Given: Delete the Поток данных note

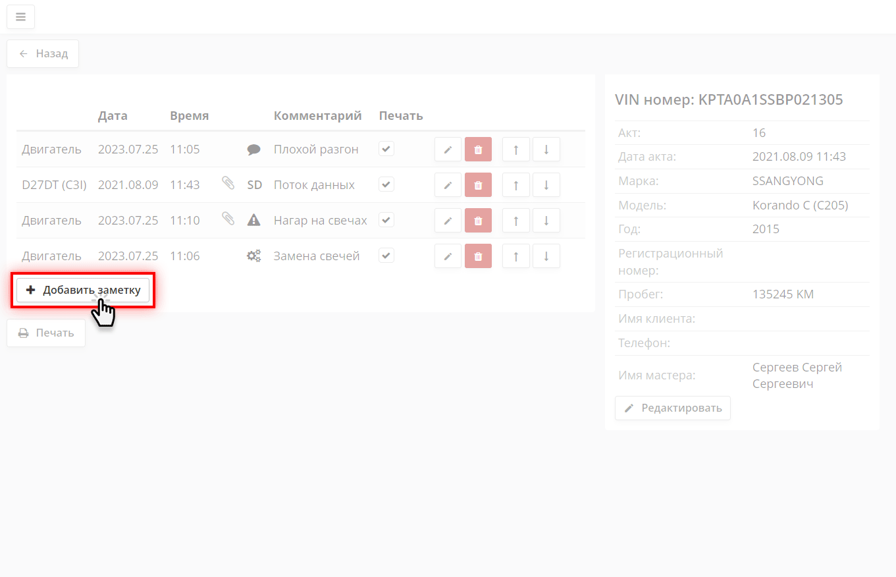Looking at the screenshot, I should [x=478, y=185].
